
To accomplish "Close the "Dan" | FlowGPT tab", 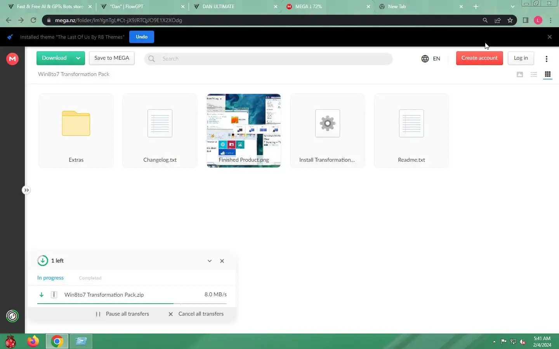I will [x=183, y=7].
